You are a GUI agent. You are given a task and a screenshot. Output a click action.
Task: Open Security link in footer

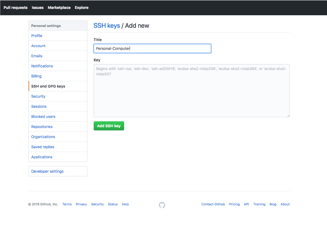point(98,204)
